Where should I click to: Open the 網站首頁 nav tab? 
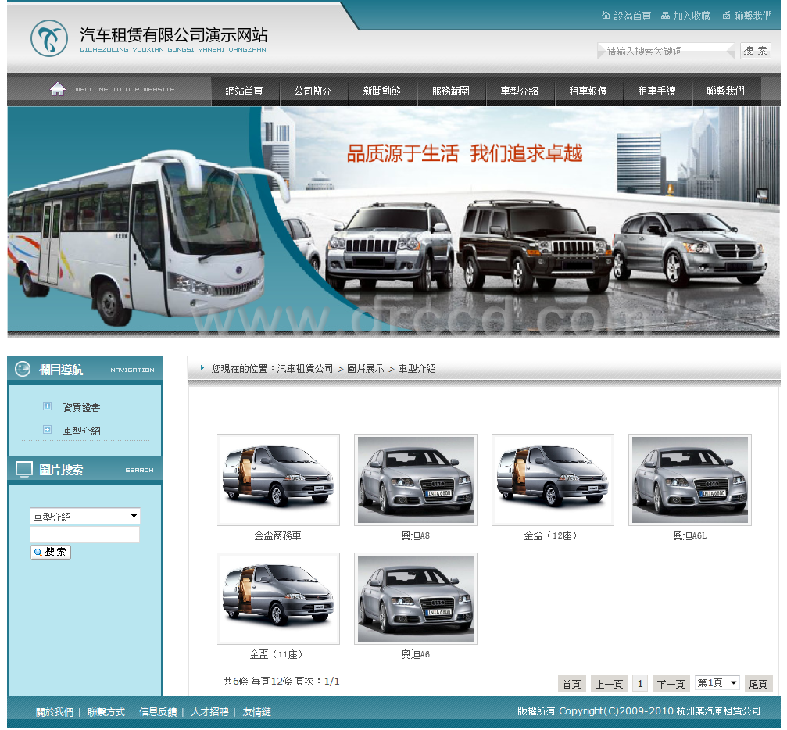point(245,91)
